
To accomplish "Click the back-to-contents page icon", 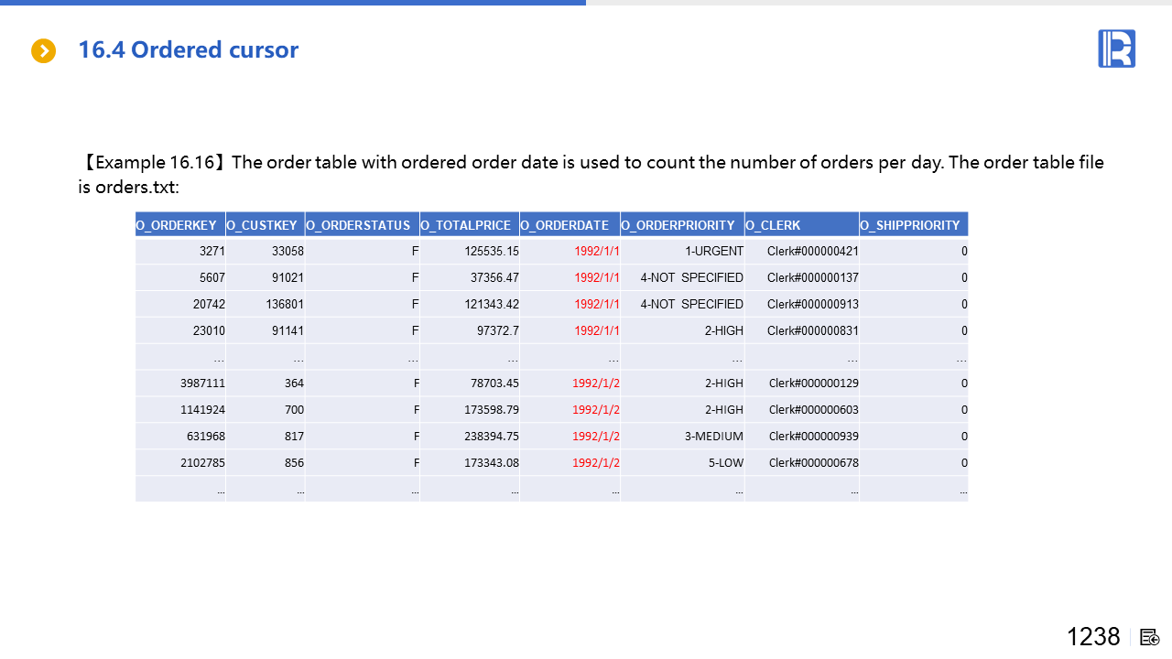I will [x=1150, y=637].
